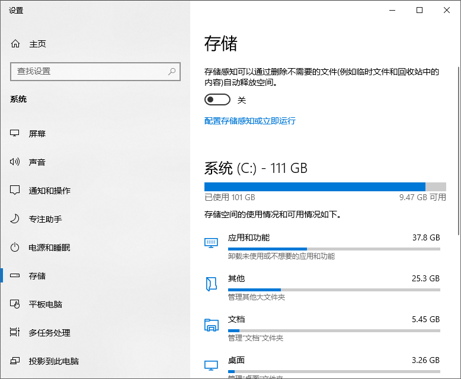The image size is (461, 379).
Task: Click the 5.45 GB size value
Action: [425, 319]
